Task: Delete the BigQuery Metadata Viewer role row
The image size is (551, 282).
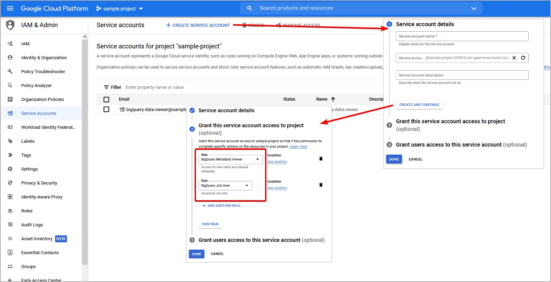Action: (x=321, y=159)
